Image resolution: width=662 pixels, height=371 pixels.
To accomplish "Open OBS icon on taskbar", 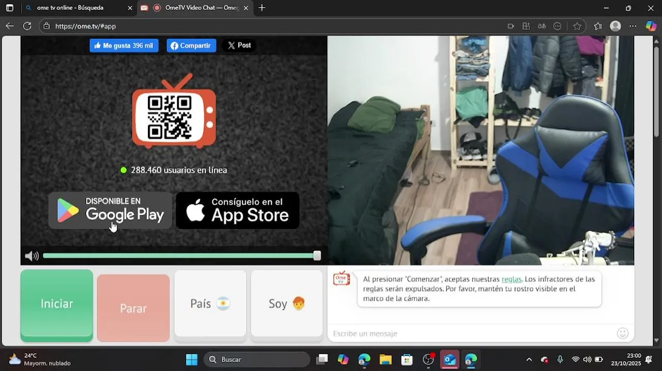I will point(428,359).
